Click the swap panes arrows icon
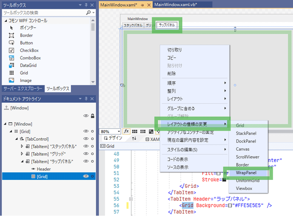 click(x=134, y=139)
